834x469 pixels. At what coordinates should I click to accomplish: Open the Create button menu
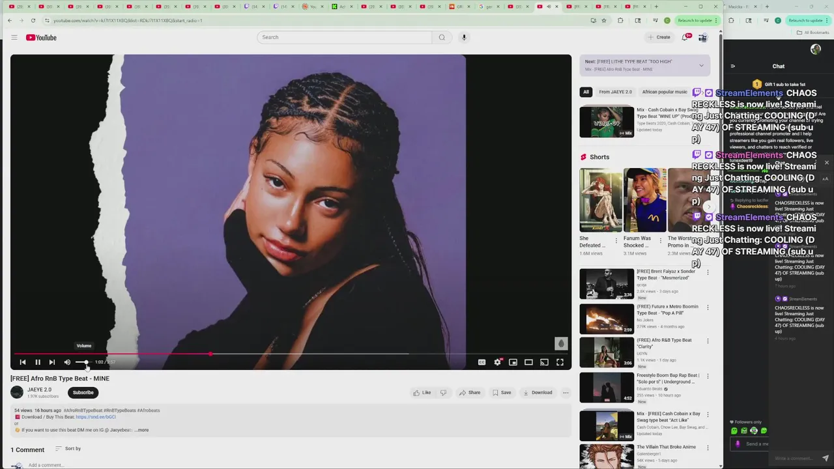pyautogui.click(x=659, y=37)
